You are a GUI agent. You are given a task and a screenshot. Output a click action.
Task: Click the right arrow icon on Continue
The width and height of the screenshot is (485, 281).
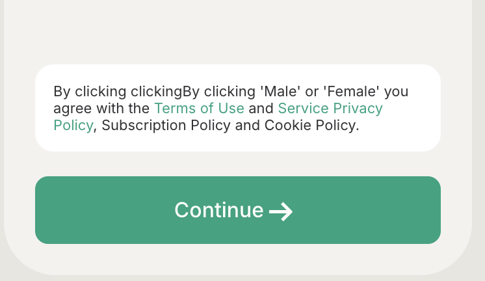pos(281,211)
